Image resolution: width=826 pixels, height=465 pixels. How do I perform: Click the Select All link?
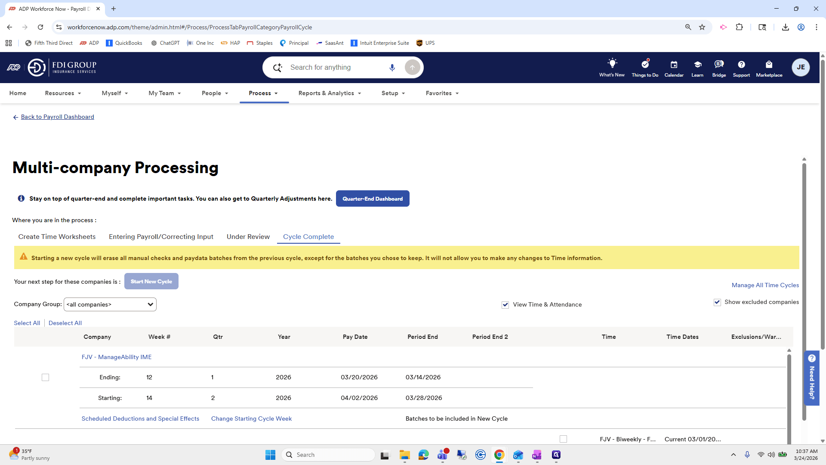coord(27,323)
